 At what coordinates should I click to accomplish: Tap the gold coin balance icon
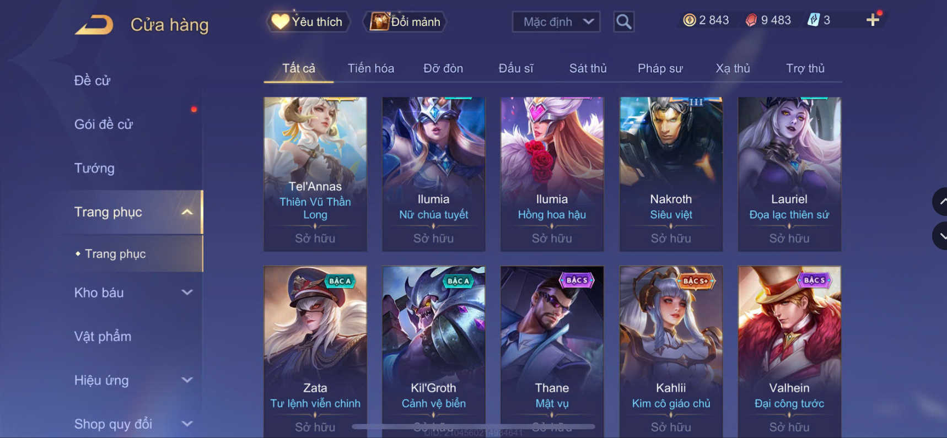(x=689, y=20)
